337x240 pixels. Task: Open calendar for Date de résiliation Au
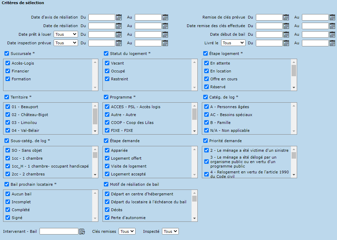point(165,26)
